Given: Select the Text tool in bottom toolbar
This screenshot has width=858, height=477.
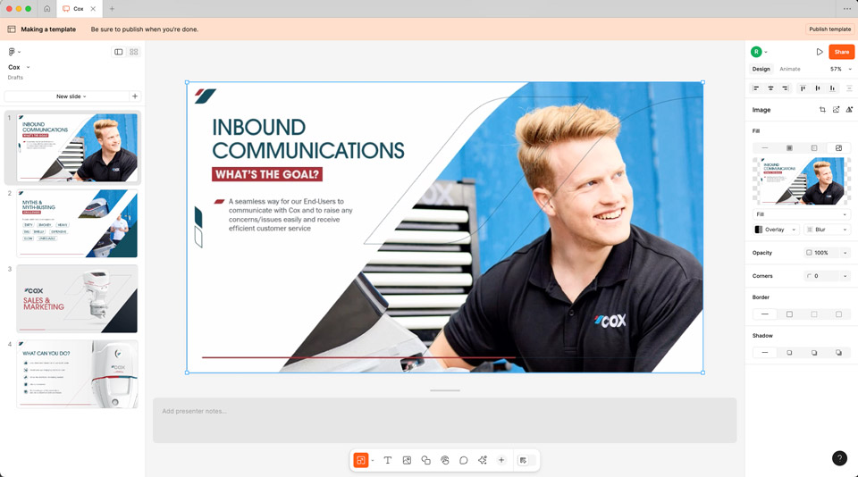Looking at the screenshot, I should pyautogui.click(x=388, y=460).
